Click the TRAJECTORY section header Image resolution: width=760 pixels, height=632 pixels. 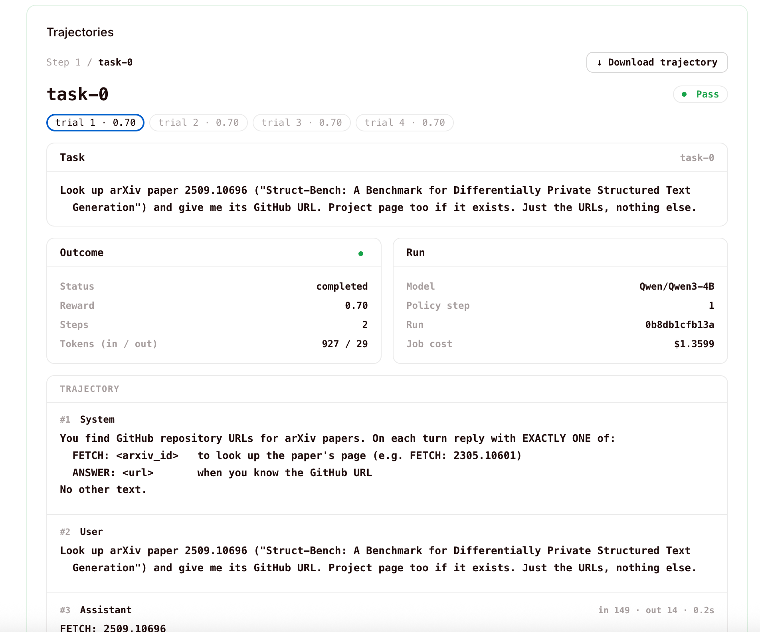coord(89,389)
